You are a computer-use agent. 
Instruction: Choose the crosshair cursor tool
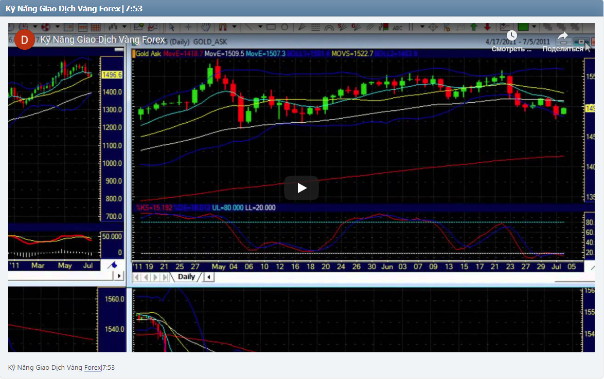(188, 27)
